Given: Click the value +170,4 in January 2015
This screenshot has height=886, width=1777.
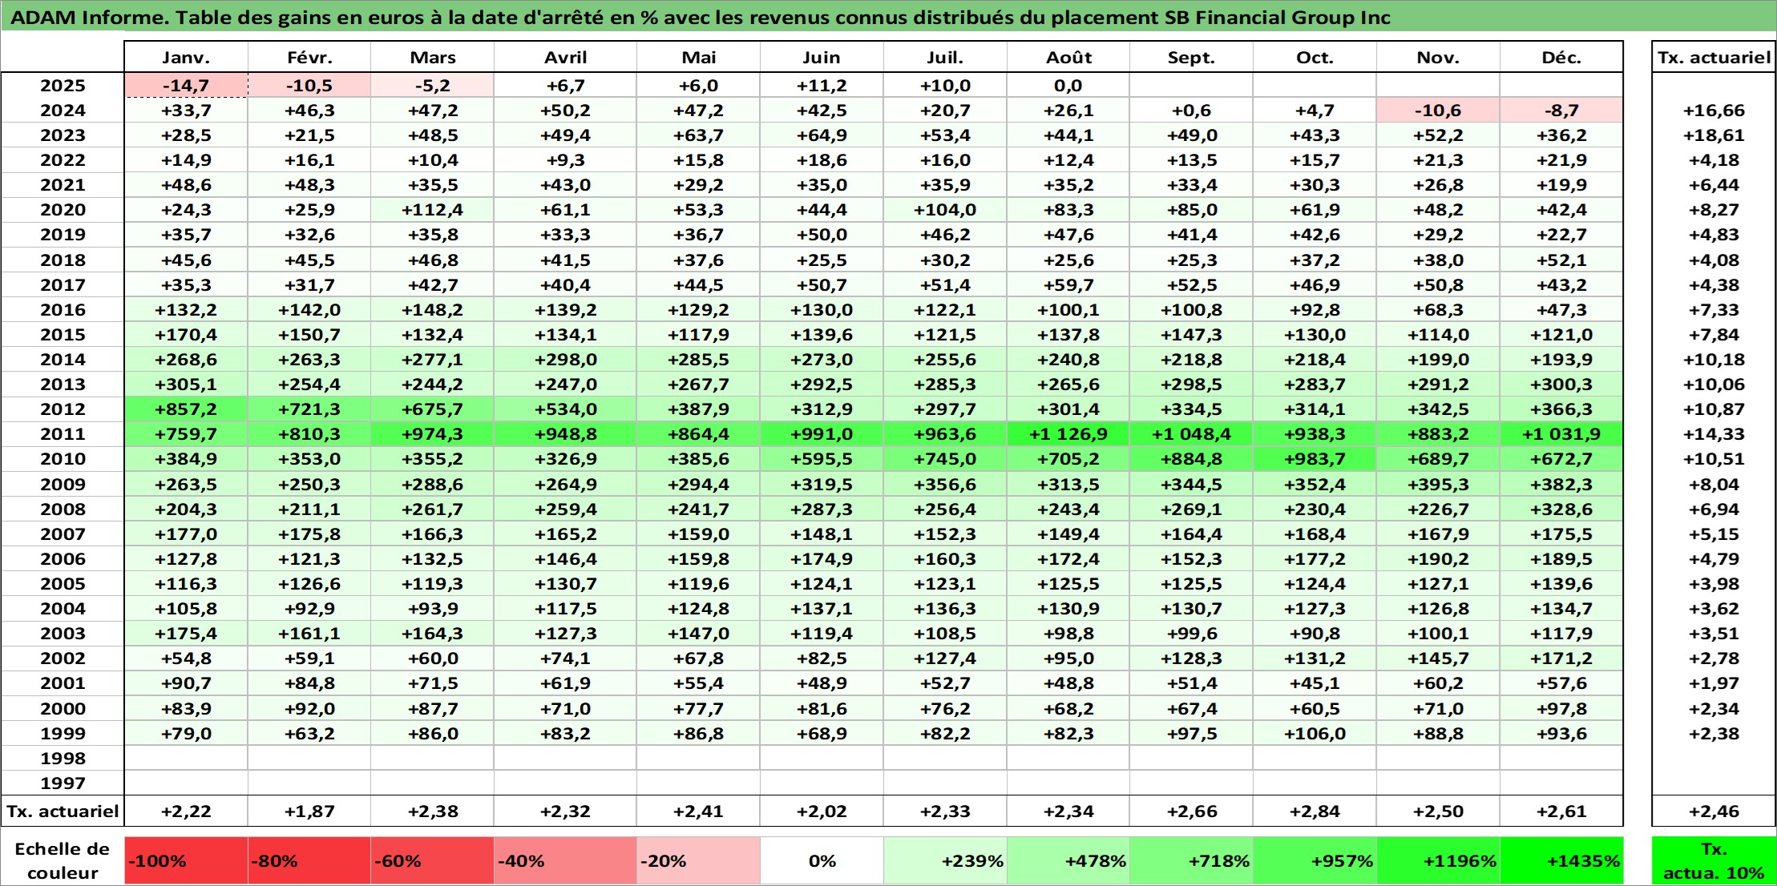Looking at the screenshot, I should 186,335.
